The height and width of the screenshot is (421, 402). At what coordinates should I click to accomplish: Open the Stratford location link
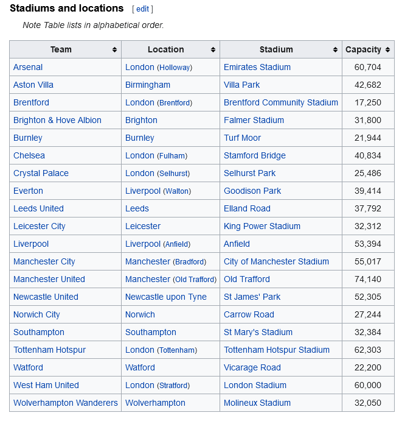[173, 386]
